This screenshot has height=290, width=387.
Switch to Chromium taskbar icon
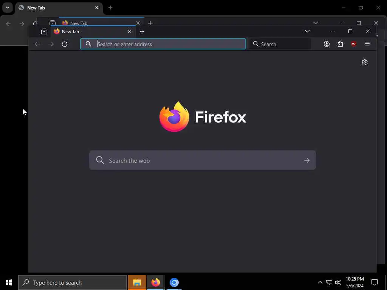(x=174, y=282)
